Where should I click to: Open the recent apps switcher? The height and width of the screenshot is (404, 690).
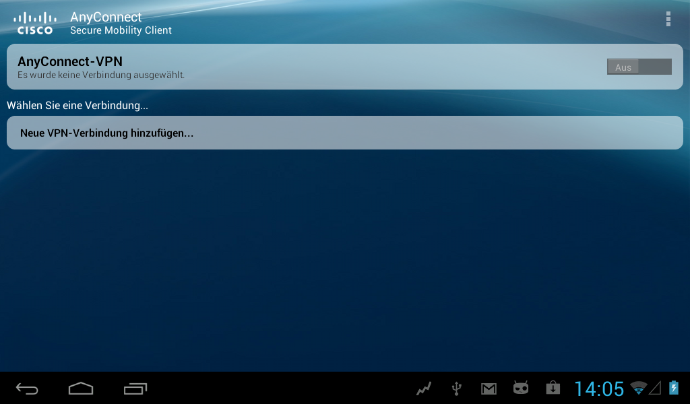coord(135,389)
